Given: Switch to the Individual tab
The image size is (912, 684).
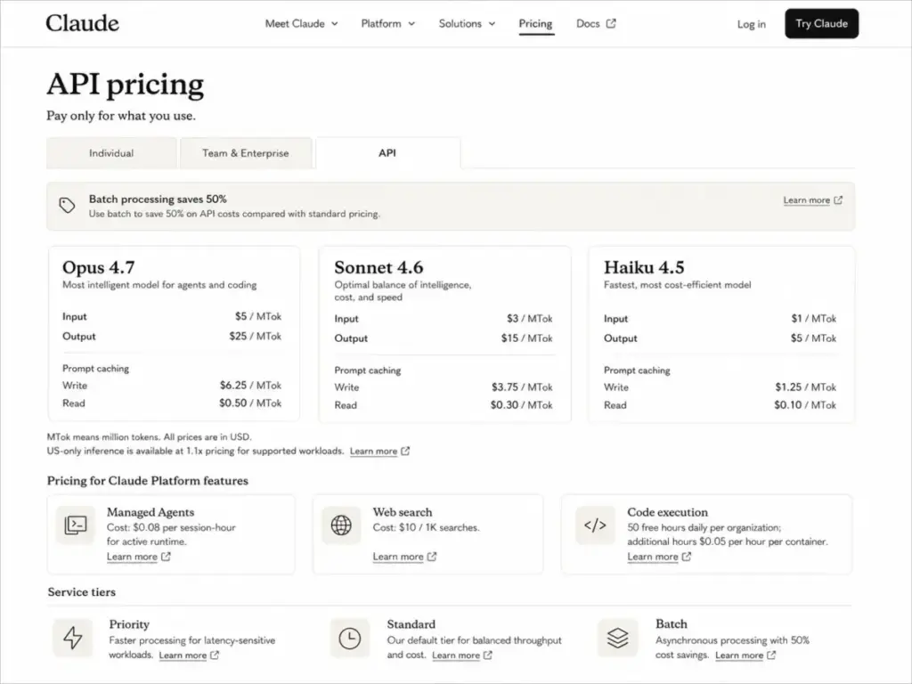Looking at the screenshot, I should tap(111, 153).
